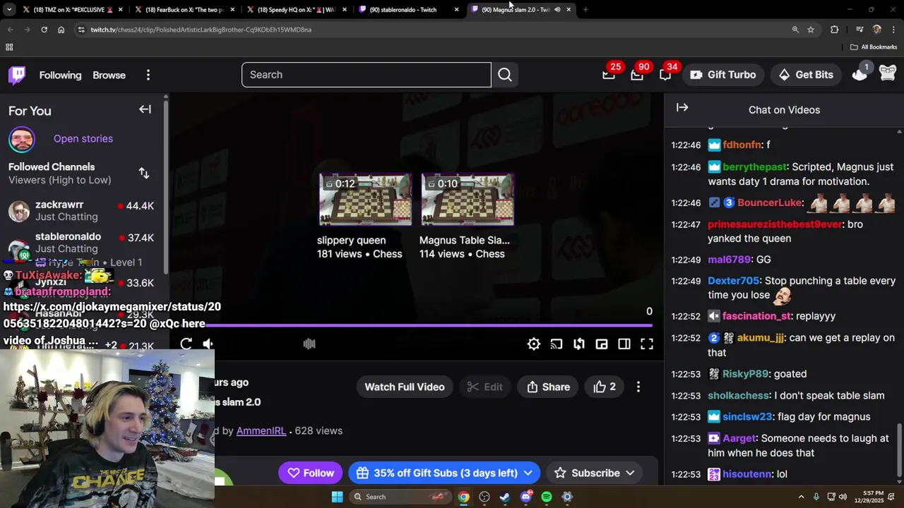Open more options beside like button

click(x=638, y=387)
